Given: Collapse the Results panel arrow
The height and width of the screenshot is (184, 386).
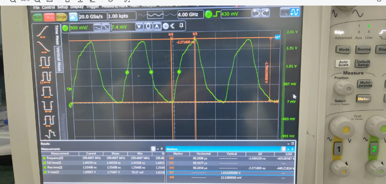Looking at the screenshot, I should click(x=288, y=144).
